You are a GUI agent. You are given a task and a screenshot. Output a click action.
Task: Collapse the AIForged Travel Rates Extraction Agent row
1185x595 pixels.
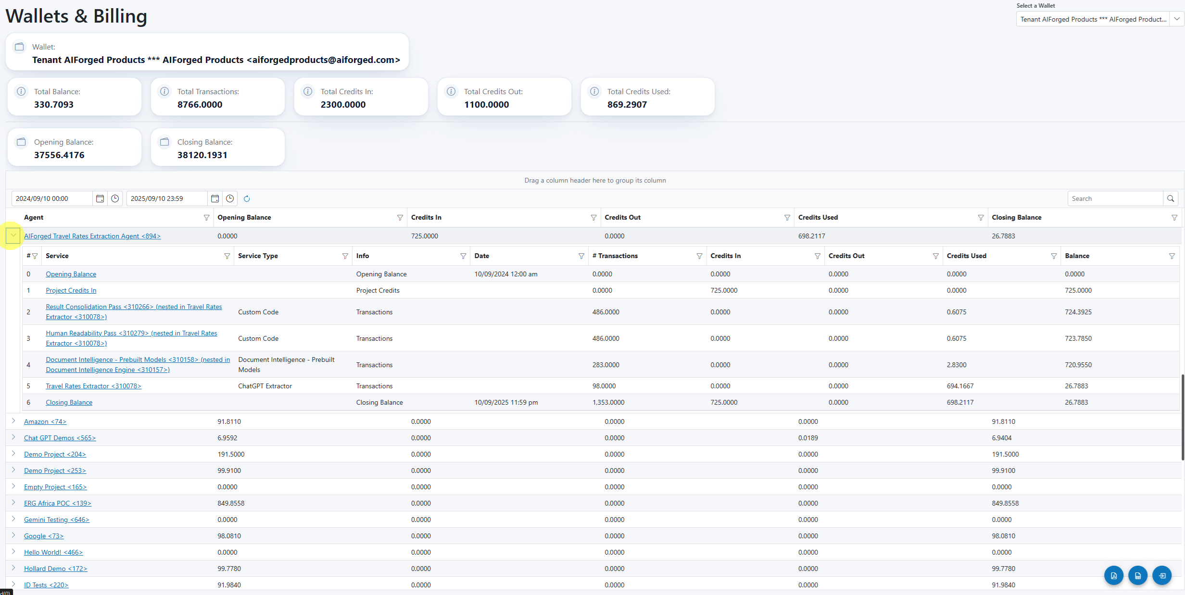tap(13, 236)
